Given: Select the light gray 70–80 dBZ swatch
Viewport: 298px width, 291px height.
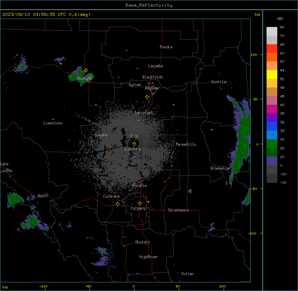Looking at the screenshot, I should pos(272,31).
